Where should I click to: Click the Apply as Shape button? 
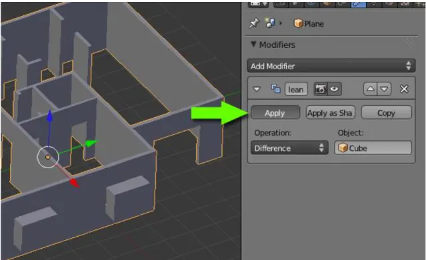tap(331, 112)
